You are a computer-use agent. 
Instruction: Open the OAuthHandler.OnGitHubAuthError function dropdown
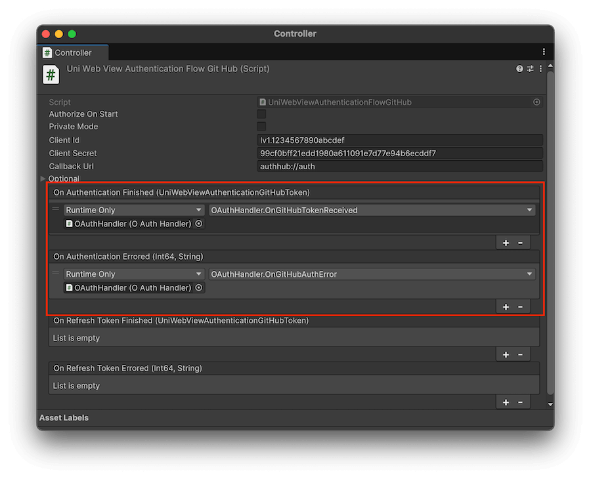372,274
